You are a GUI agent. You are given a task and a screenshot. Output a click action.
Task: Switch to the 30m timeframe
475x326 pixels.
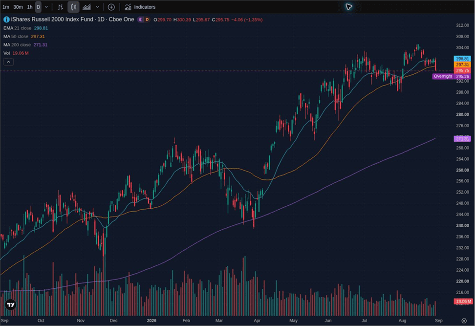click(x=18, y=7)
